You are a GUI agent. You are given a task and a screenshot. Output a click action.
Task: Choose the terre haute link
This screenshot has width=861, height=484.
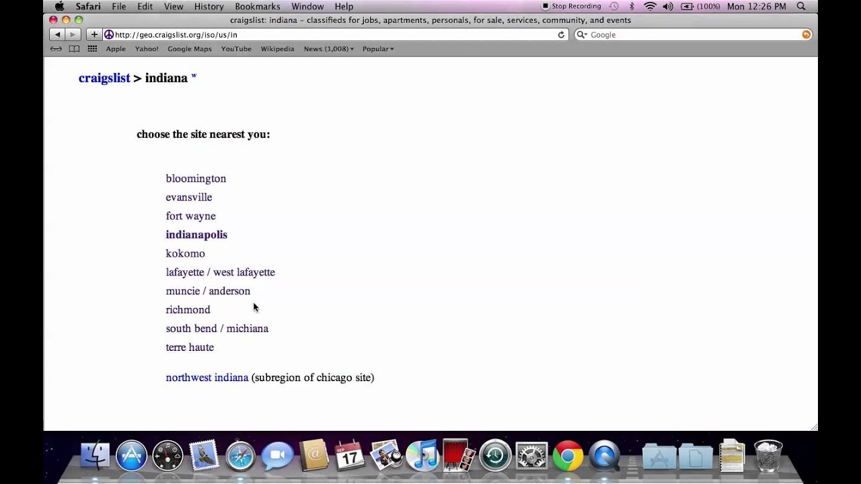pos(190,348)
